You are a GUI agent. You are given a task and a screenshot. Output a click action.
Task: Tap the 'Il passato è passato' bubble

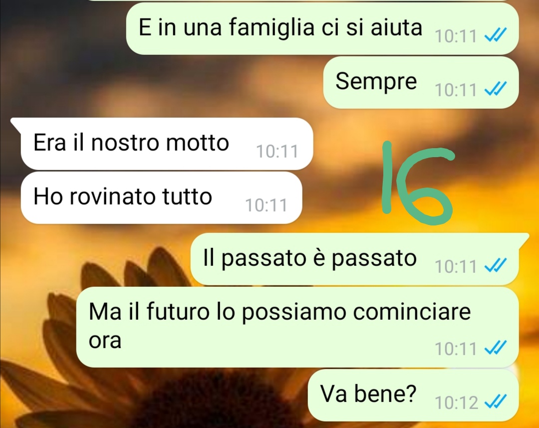pyautogui.click(x=359, y=259)
